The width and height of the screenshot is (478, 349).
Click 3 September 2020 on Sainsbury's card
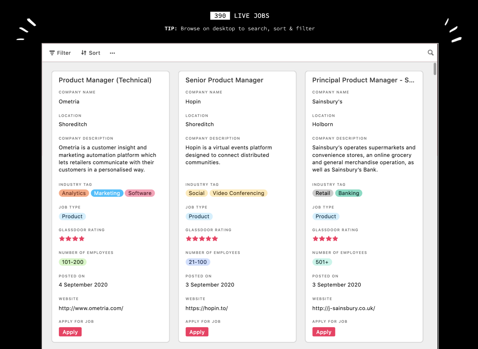[x=337, y=285]
